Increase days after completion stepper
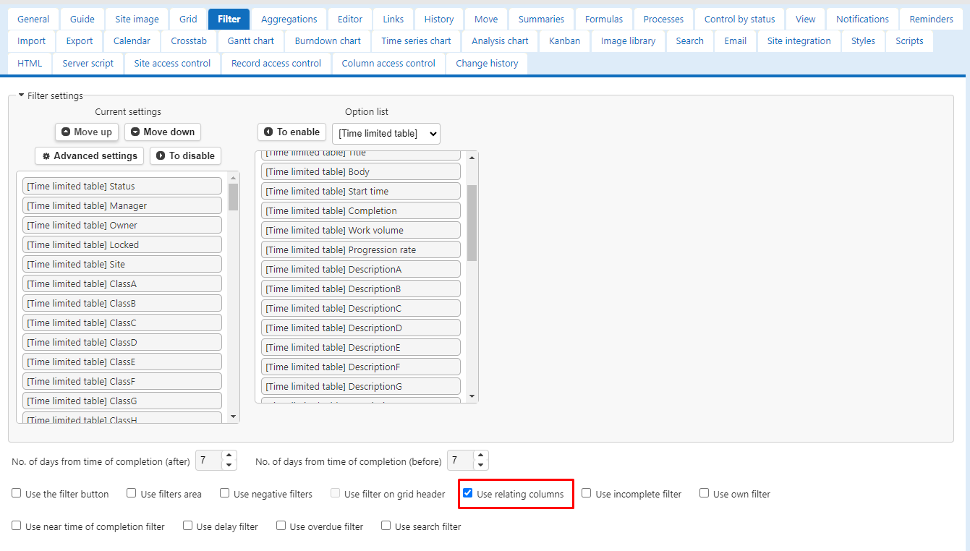Viewport: 970px width, 551px height. pos(229,456)
